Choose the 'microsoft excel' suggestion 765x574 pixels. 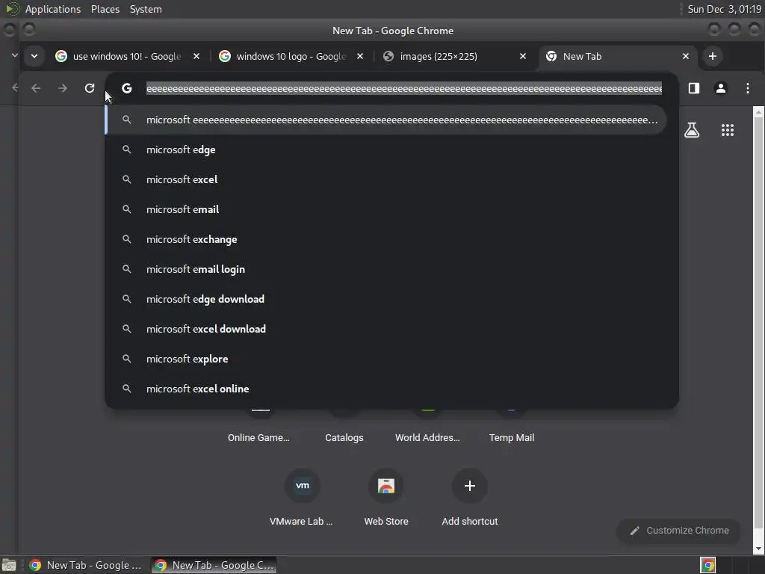386,179
